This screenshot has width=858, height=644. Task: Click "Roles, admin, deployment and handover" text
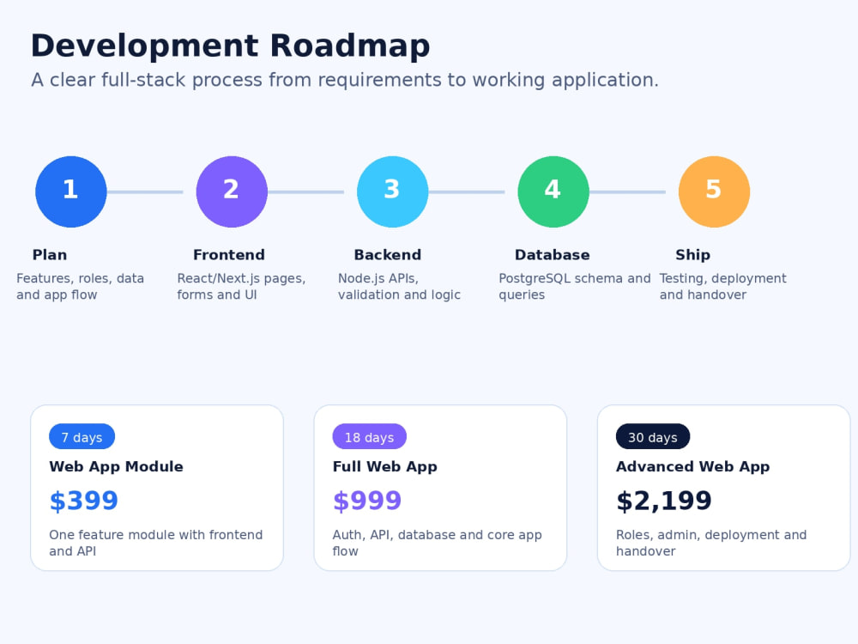pyautogui.click(x=711, y=543)
